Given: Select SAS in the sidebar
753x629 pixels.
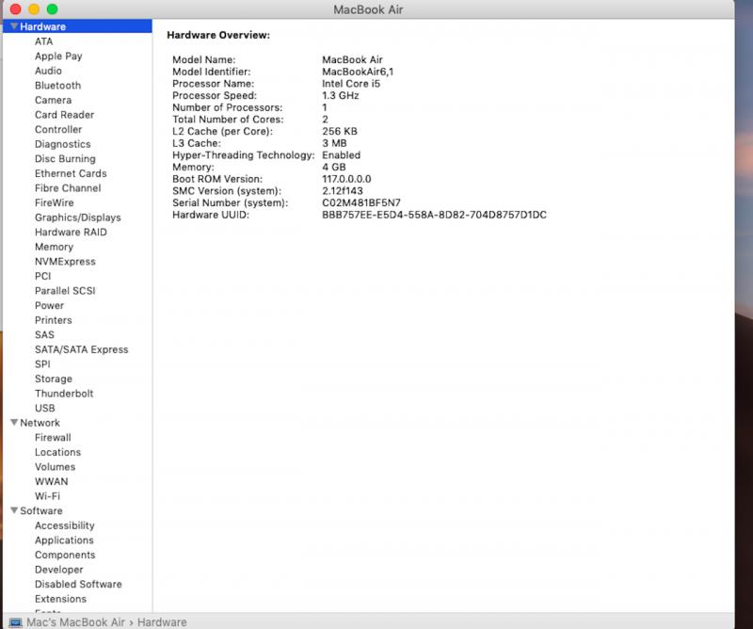Looking at the screenshot, I should click(x=44, y=335).
